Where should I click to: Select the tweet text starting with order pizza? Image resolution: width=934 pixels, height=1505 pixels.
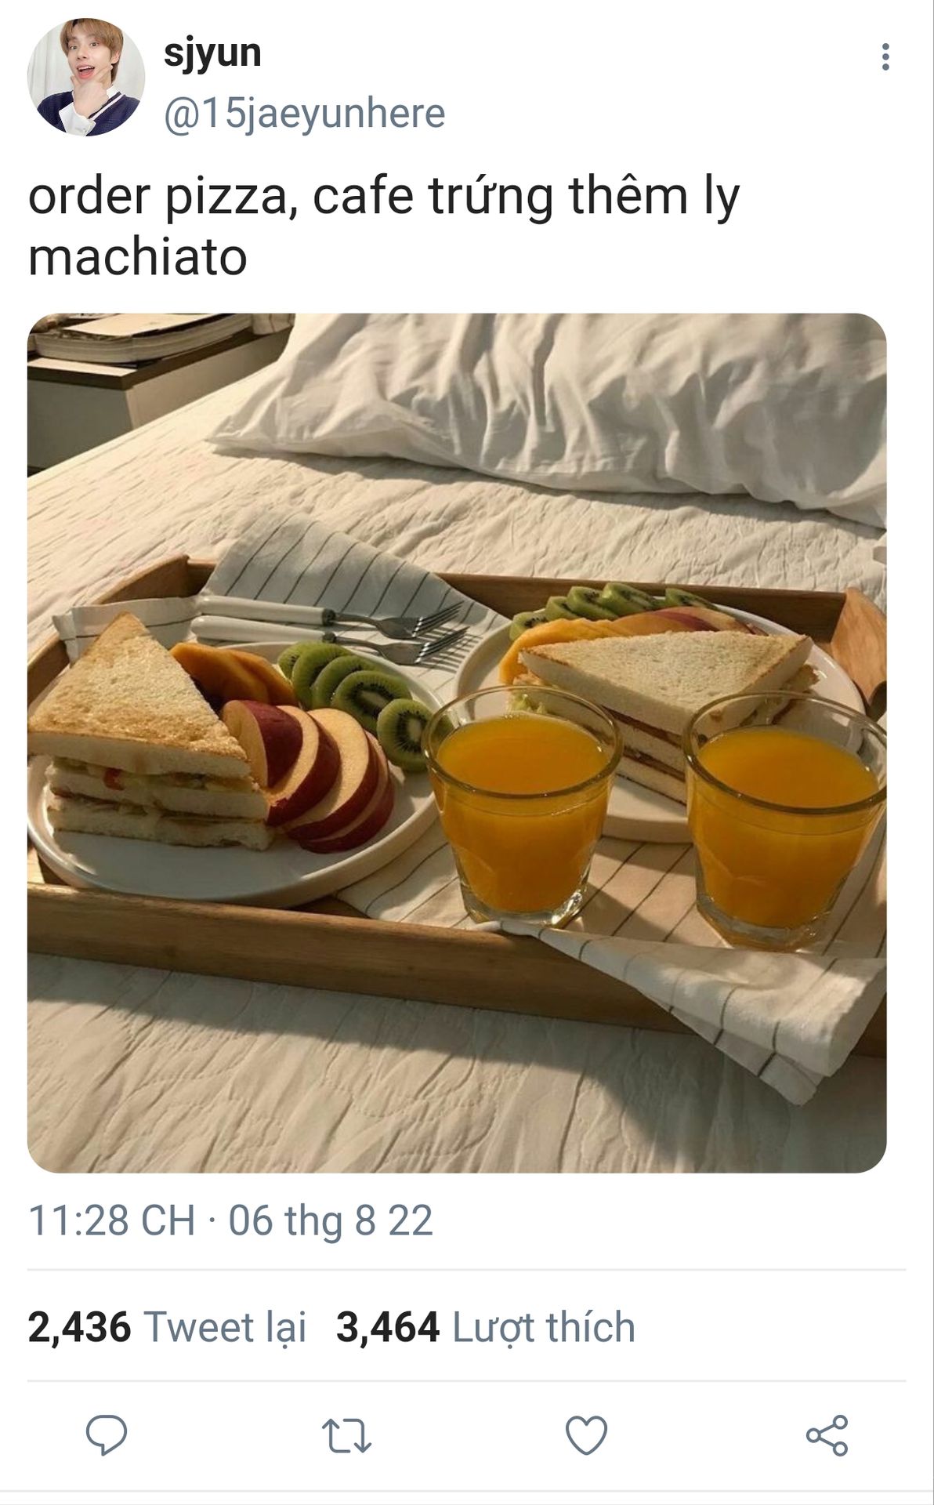(x=384, y=227)
